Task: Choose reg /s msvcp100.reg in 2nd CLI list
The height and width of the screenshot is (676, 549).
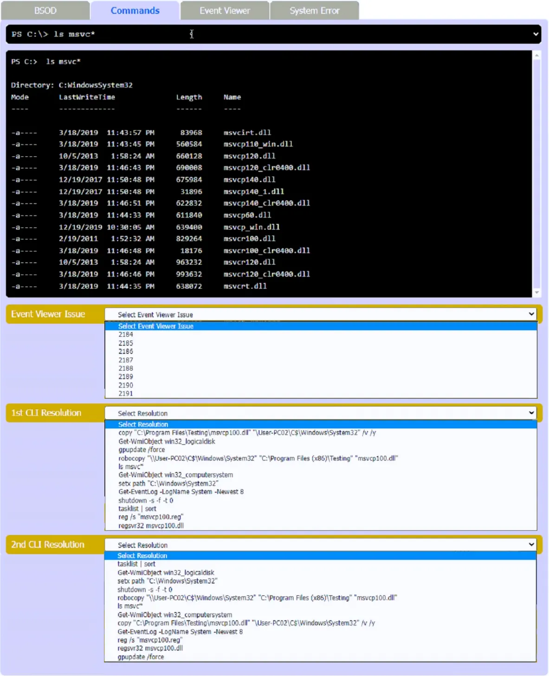Action: [x=320, y=640]
